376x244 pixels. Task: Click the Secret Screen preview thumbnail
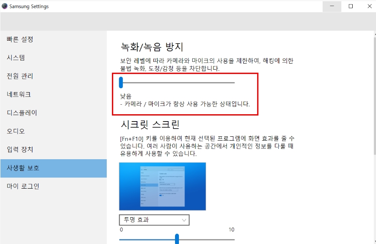pyautogui.click(x=163, y=186)
